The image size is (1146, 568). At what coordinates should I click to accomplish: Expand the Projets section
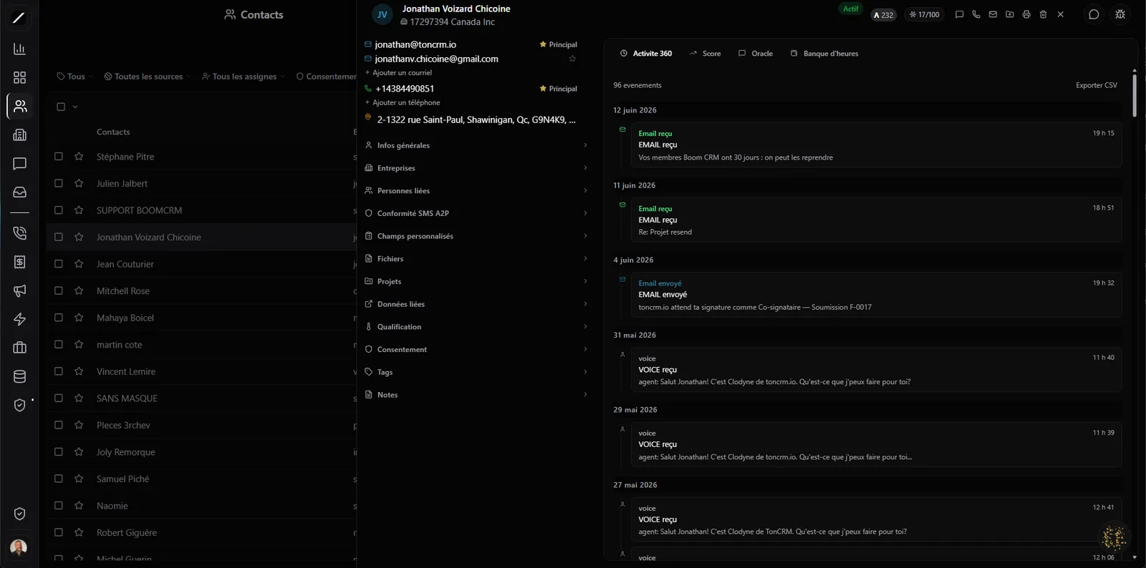pos(476,281)
